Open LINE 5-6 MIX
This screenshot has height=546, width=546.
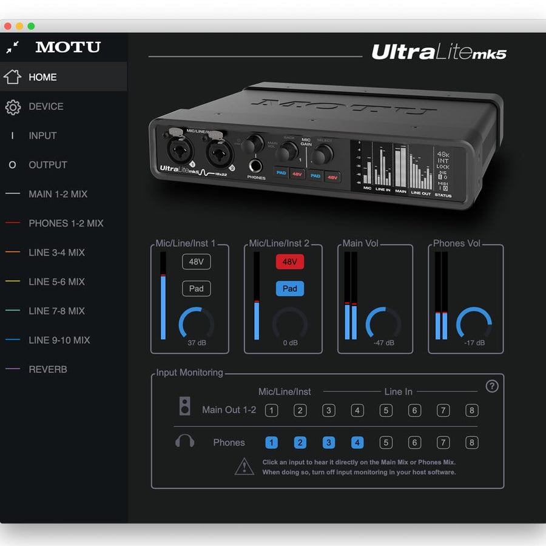(x=63, y=281)
